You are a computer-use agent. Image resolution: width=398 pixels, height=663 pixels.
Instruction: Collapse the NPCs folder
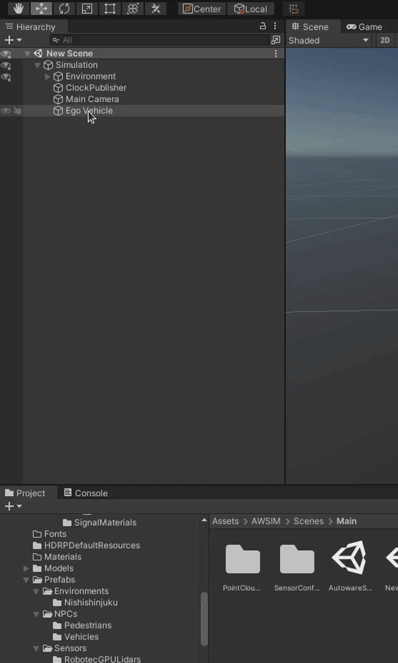36,614
